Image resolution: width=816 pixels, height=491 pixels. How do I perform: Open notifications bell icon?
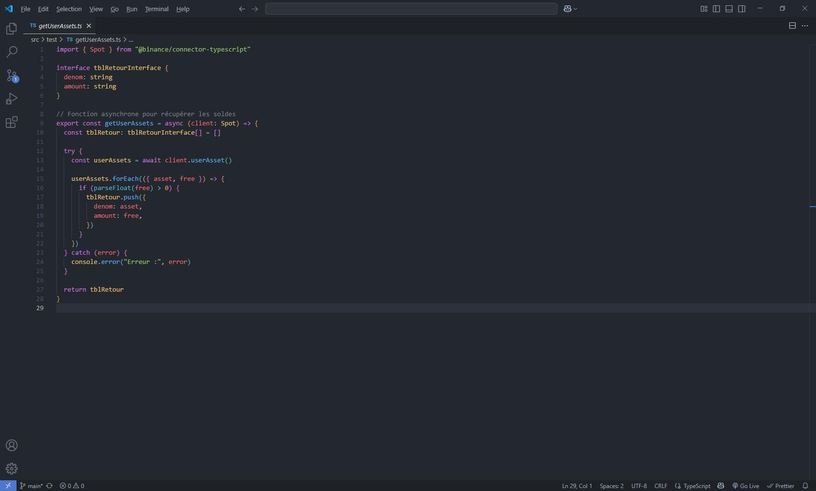(x=805, y=486)
